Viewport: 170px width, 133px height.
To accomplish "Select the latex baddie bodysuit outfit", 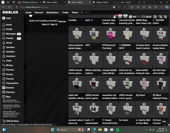I will coord(144,60).
